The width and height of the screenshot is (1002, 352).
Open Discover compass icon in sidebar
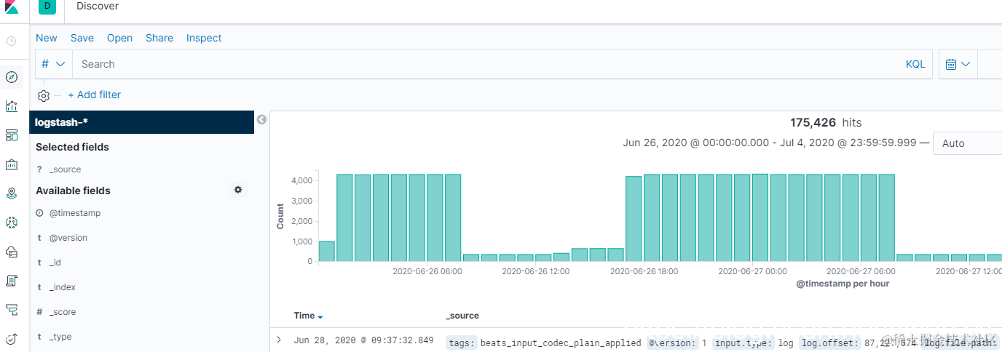point(12,77)
